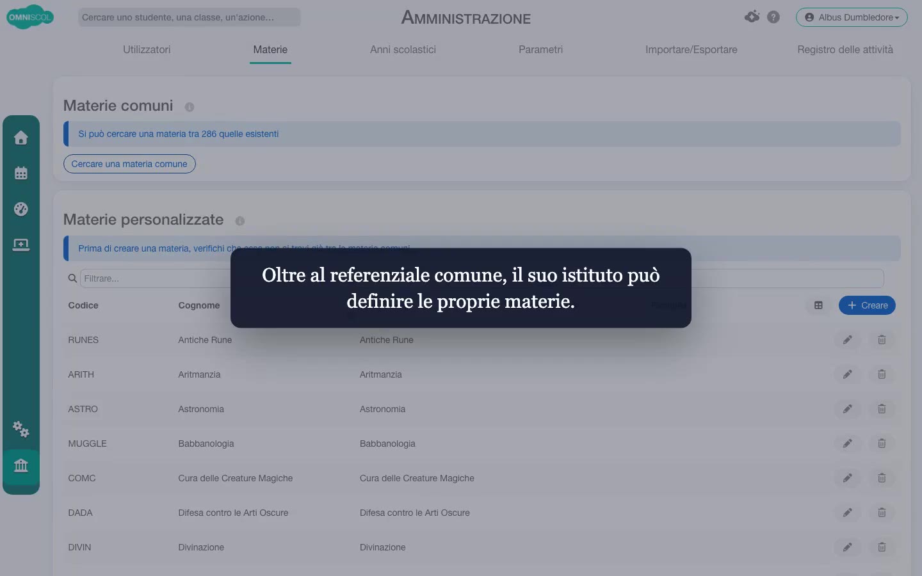Viewport: 922px width, 576px height.
Task: Select the Materie tab
Action: 270,49
